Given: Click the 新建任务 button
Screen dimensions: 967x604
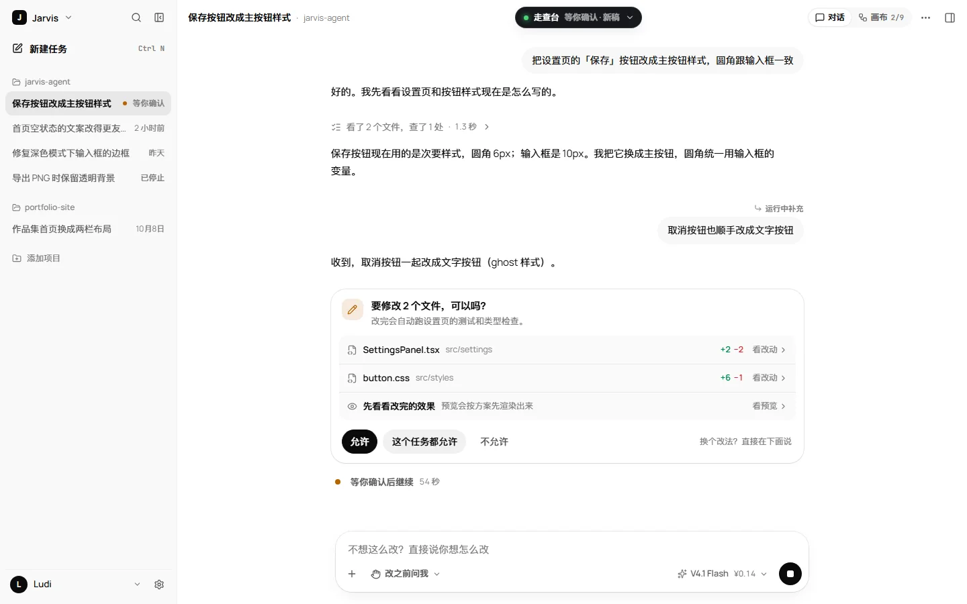Looking at the screenshot, I should click(88, 48).
